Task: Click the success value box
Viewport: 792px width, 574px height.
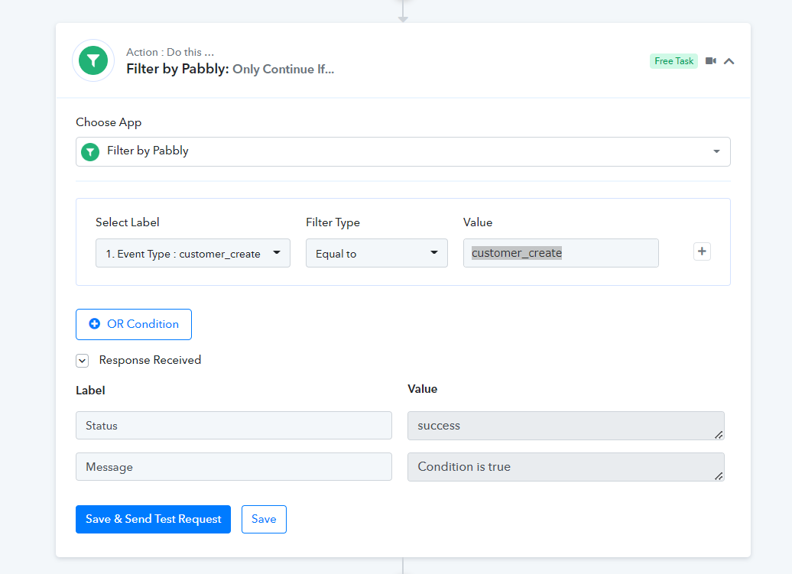Action: [x=566, y=426]
